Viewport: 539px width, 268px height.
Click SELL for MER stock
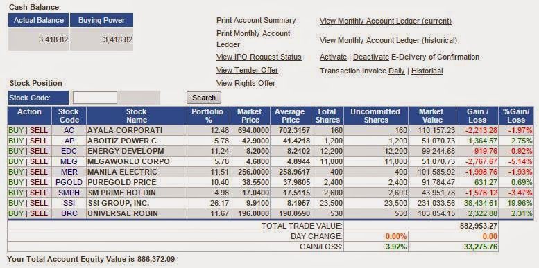[39, 172]
